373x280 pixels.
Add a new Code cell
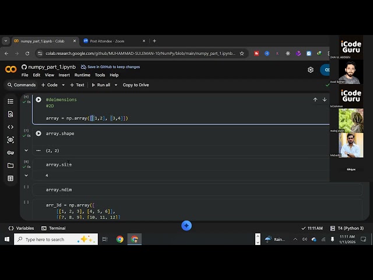49,85
